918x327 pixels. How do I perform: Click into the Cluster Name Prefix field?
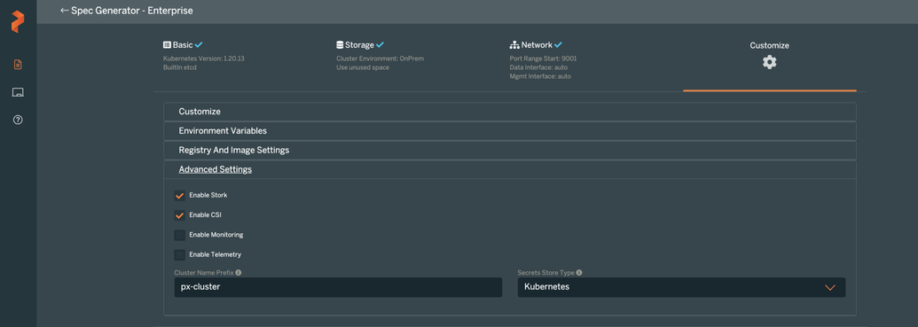[339, 287]
